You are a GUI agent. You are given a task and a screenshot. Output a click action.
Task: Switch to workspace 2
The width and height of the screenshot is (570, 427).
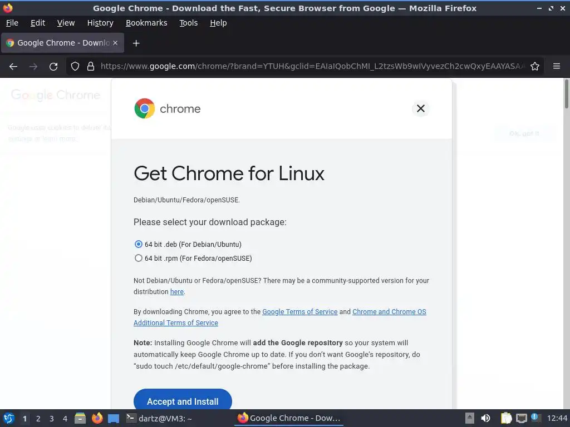(38, 419)
